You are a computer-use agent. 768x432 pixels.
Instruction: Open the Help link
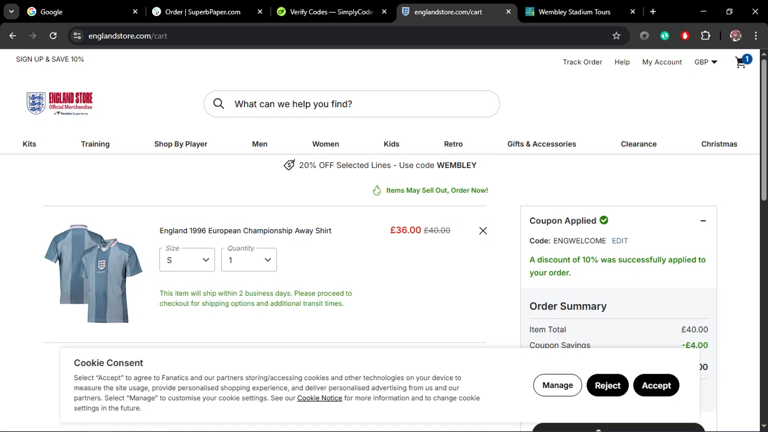point(622,62)
